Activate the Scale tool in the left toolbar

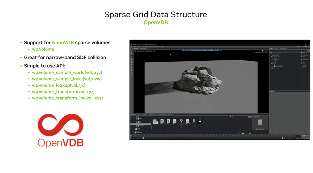point(132,62)
